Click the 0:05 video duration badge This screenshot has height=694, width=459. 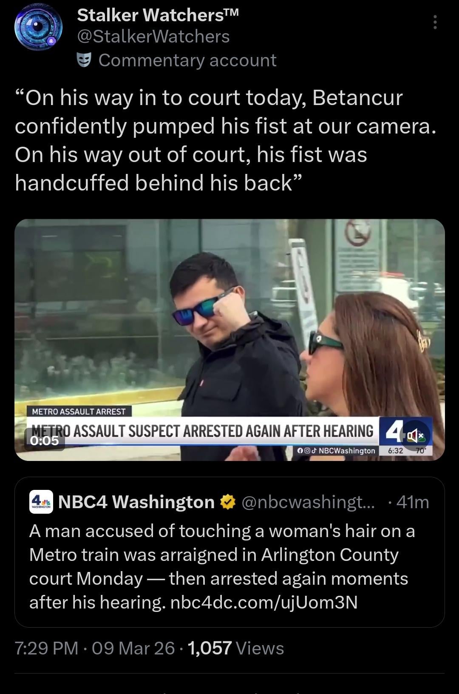pos(44,440)
